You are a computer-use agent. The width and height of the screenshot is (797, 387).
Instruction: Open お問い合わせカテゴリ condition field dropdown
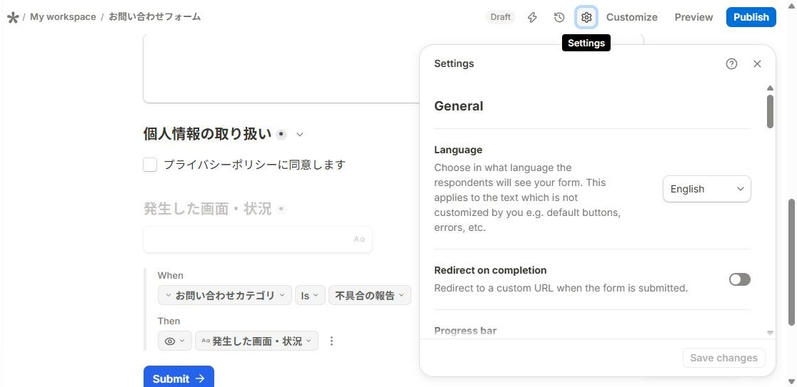coord(225,295)
